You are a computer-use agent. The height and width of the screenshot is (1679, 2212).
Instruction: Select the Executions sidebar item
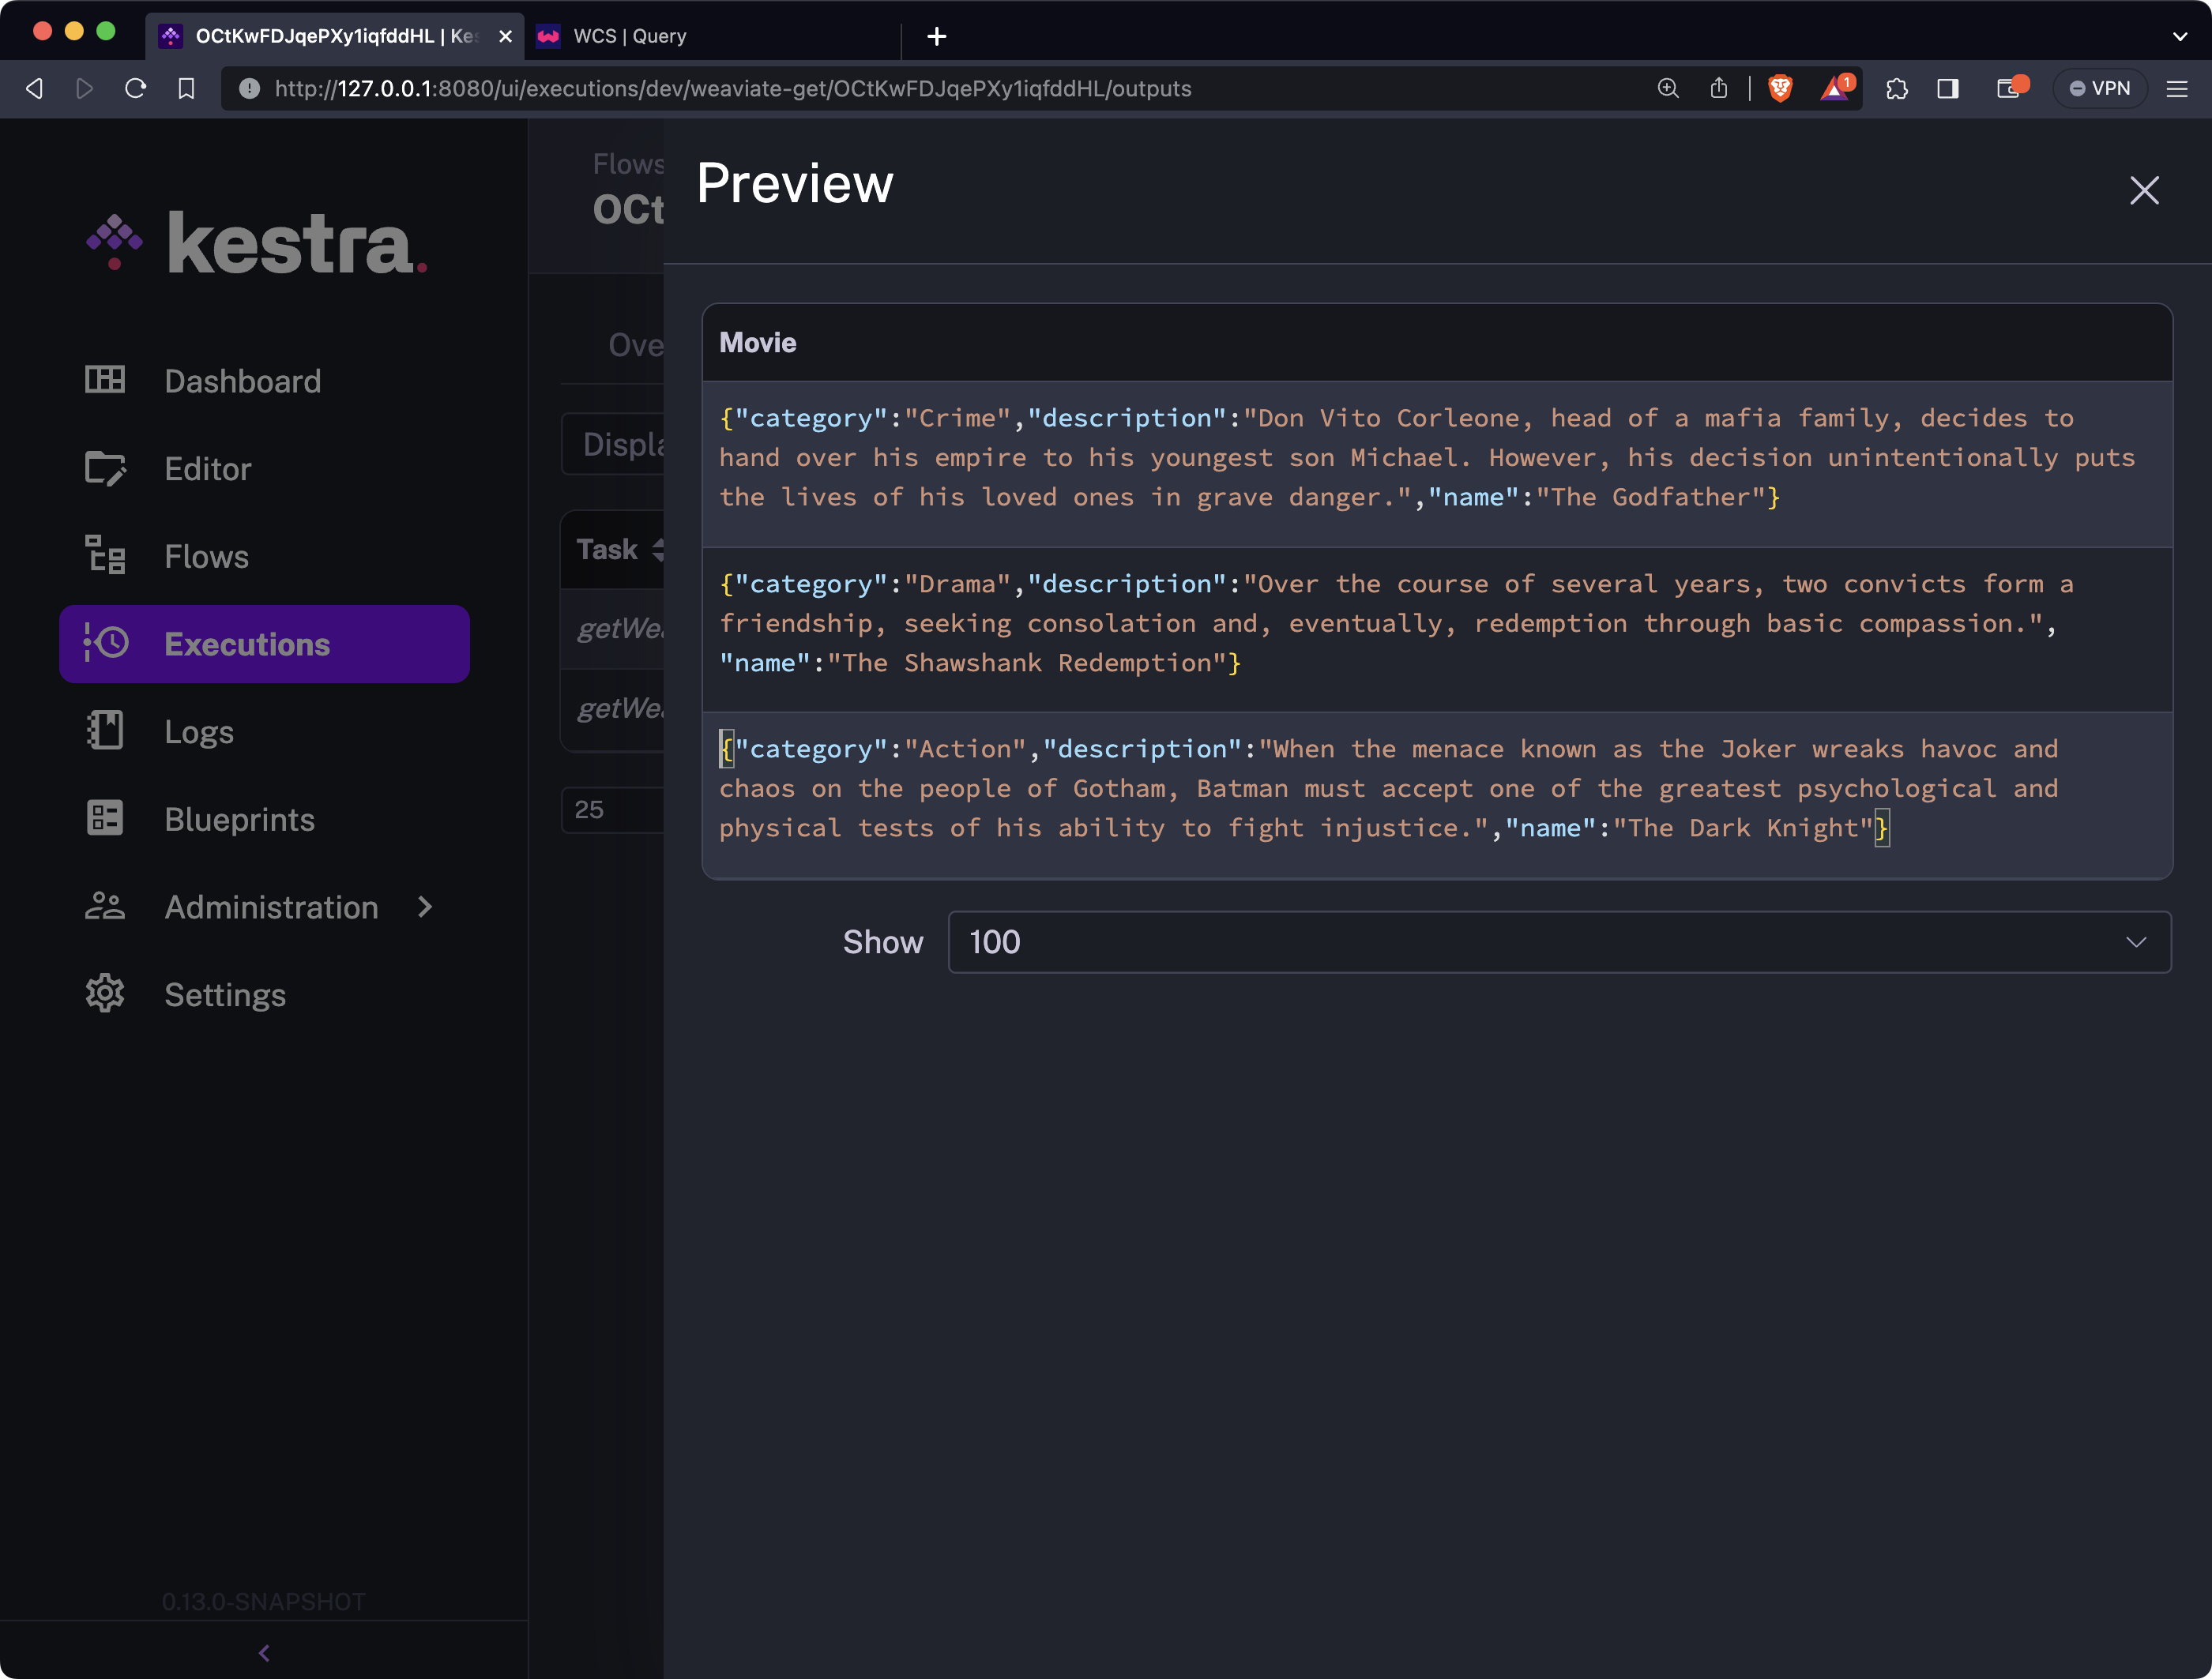(247, 644)
